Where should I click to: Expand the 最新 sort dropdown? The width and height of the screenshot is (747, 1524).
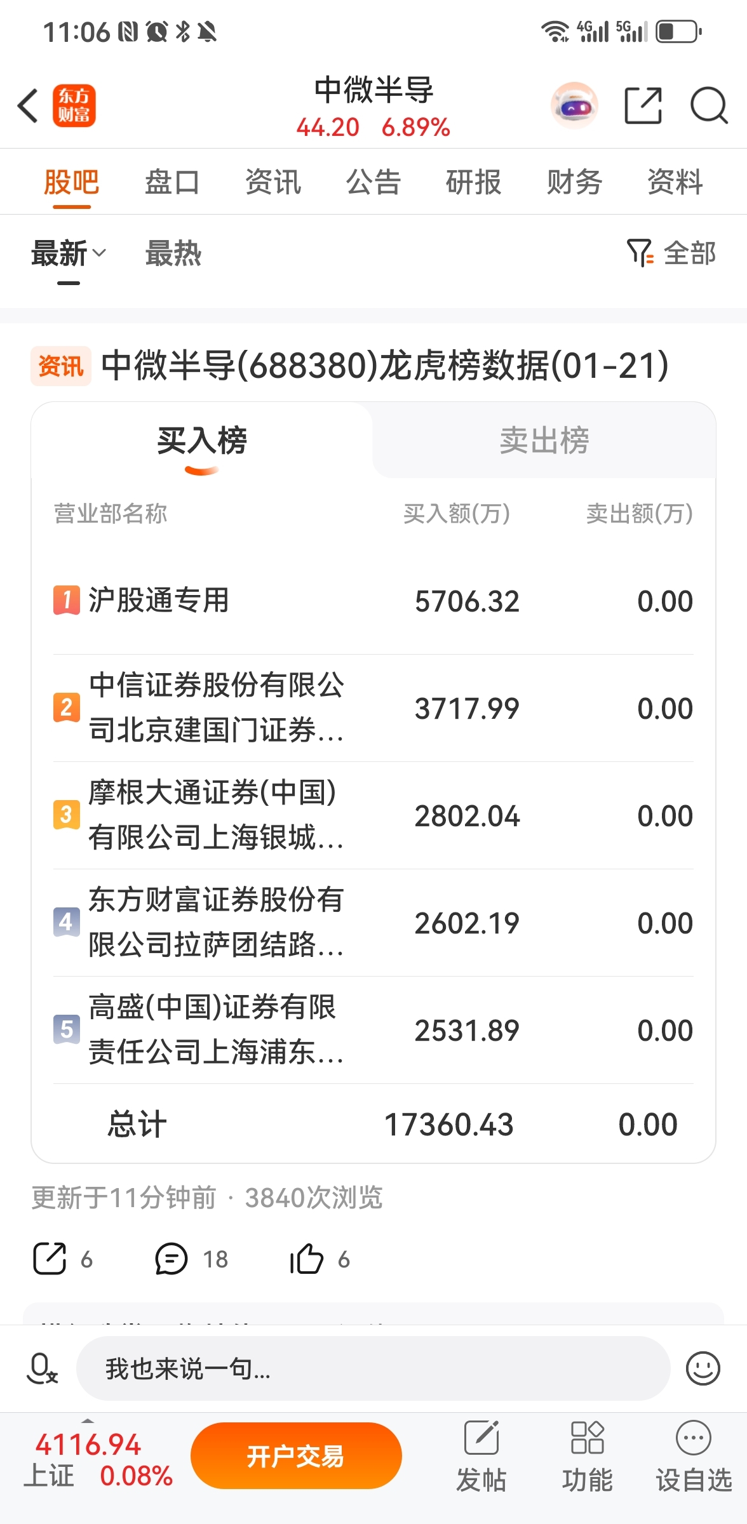69,254
